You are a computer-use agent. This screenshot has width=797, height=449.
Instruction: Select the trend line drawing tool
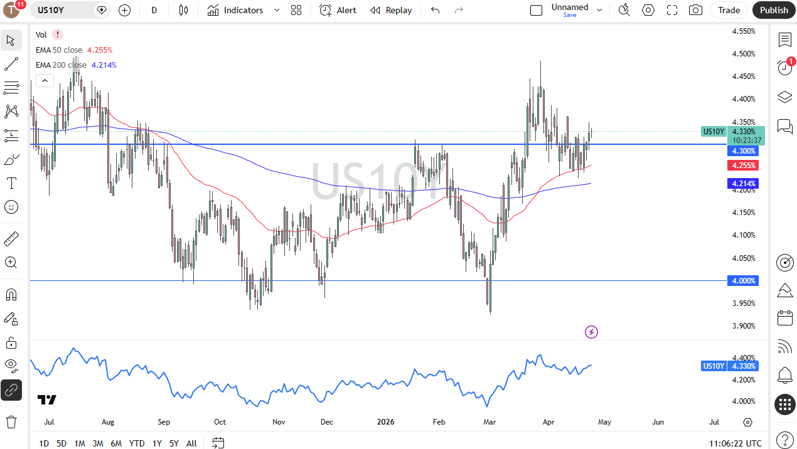tap(11, 64)
